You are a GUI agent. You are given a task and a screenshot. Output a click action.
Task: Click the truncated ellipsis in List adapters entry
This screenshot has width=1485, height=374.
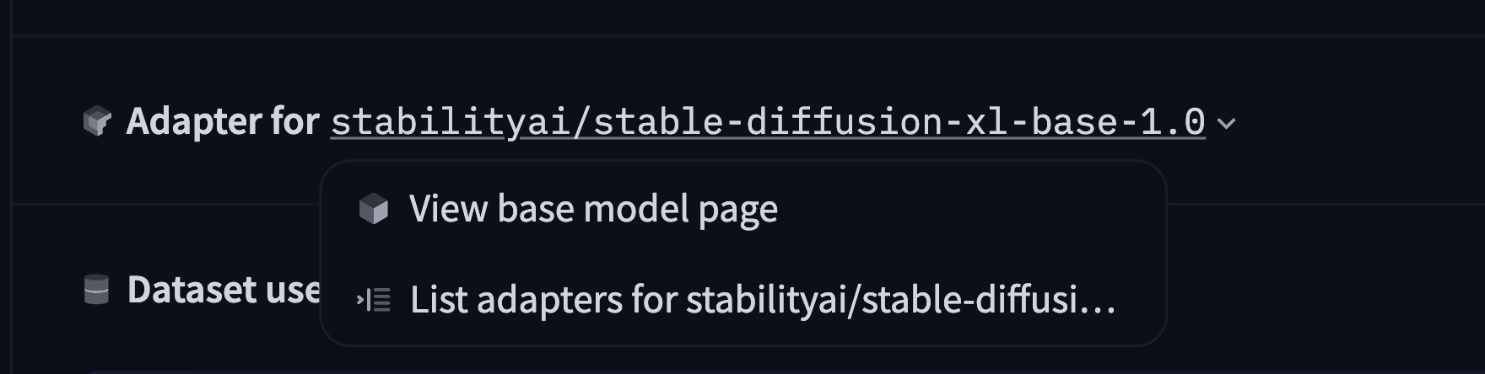(x=1097, y=303)
